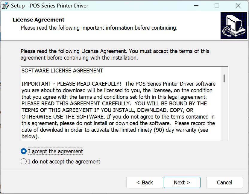Click the setup installer icon in title bar
The width and height of the screenshot is (249, 194).
coord(5,6)
